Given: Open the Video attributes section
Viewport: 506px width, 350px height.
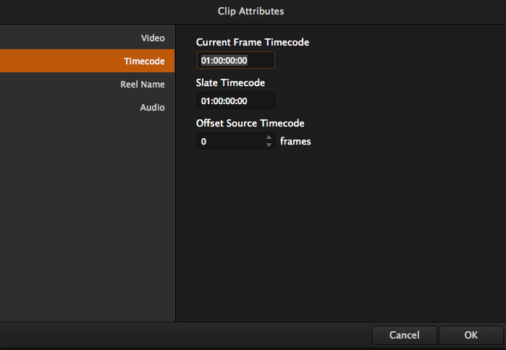Looking at the screenshot, I should tap(152, 38).
